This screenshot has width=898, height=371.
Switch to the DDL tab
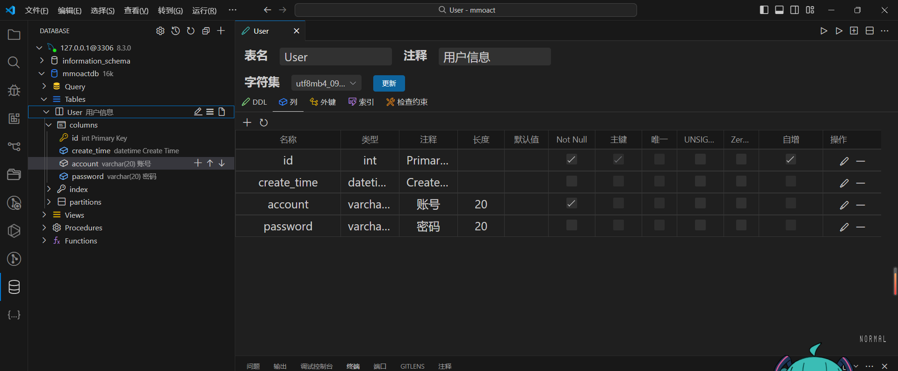point(254,102)
